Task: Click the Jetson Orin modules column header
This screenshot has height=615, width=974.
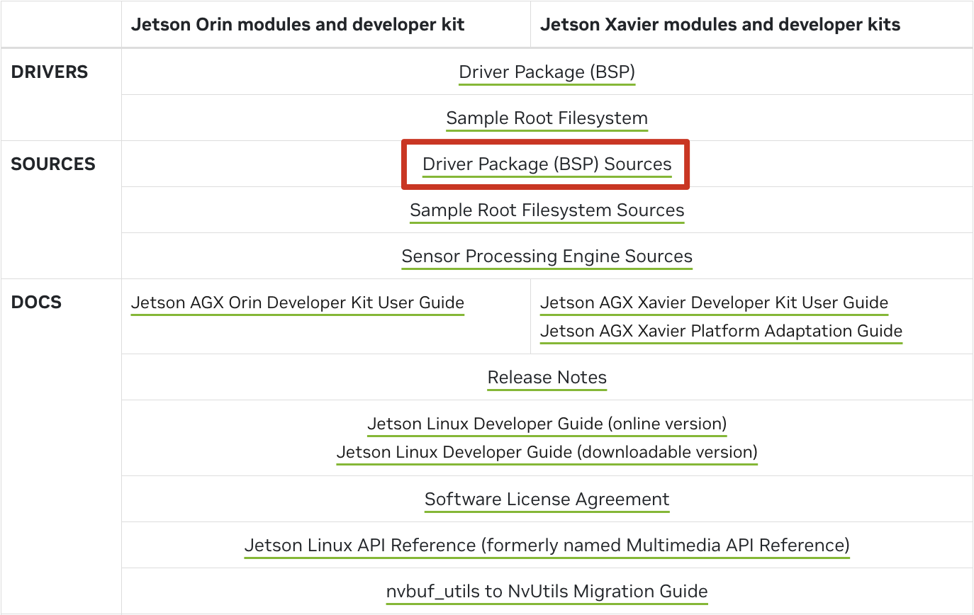Action: click(x=297, y=25)
